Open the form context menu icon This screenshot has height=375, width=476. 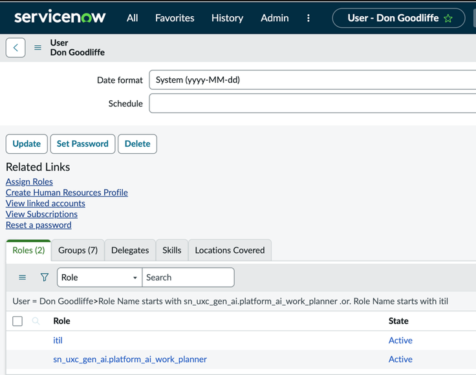tap(38, 48)
